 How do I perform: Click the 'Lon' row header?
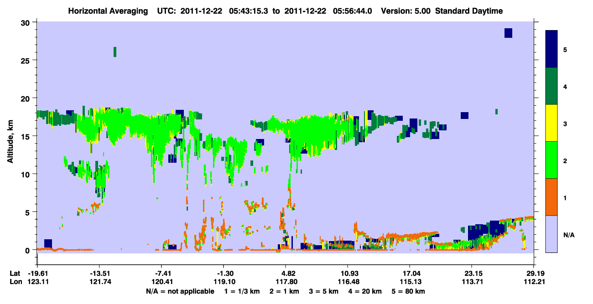pos(15,282)
